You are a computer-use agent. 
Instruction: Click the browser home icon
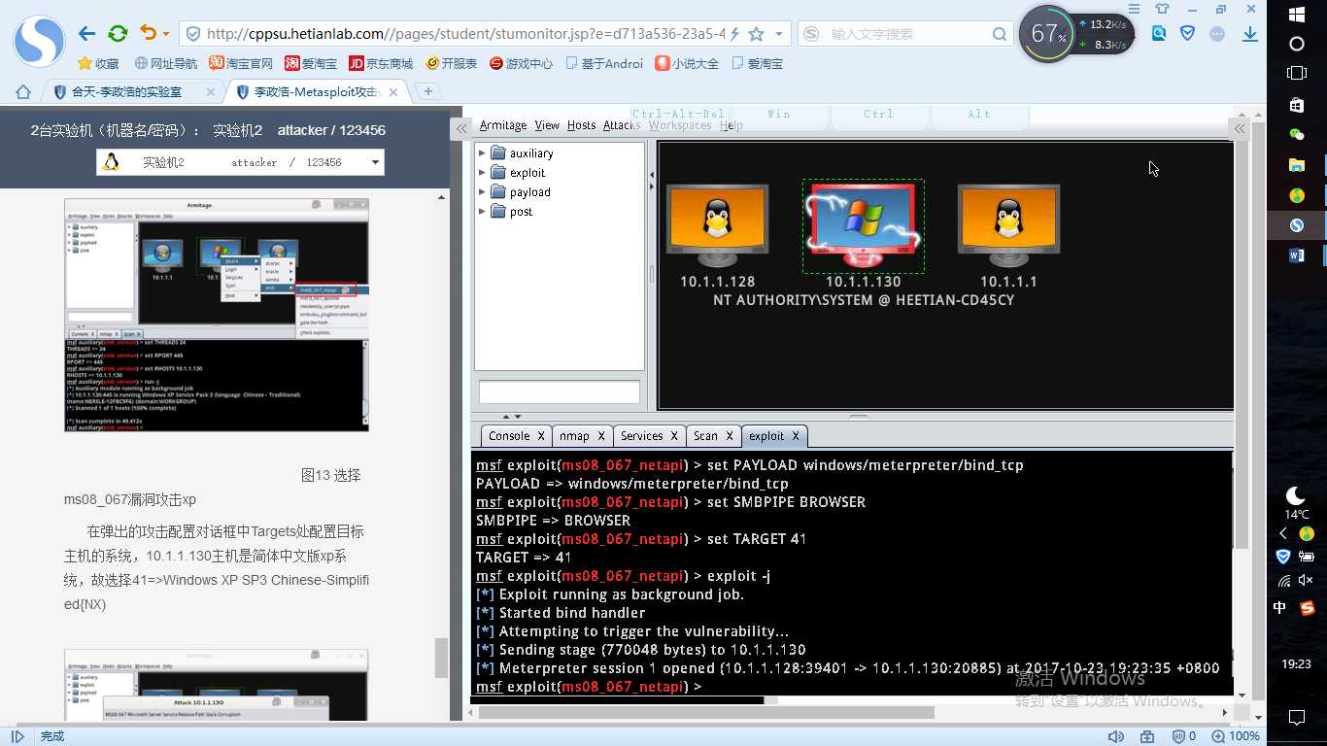tap(23, 92)
